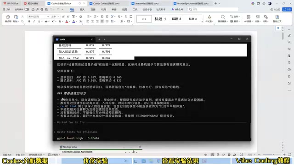Image resolution: width=294 pixels, height=165 pixels.
Task: Toggle the auto-save switch
Action: click(x=27, y=9)
